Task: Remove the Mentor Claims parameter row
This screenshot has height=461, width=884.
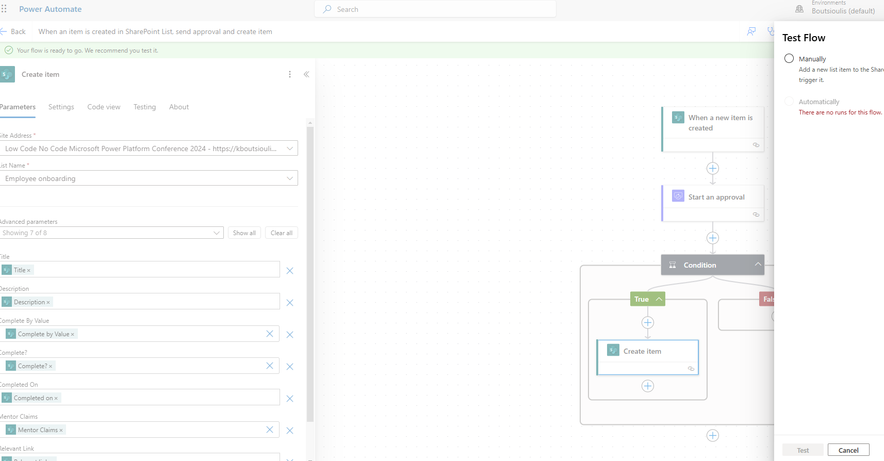Action: coord(290,431)
